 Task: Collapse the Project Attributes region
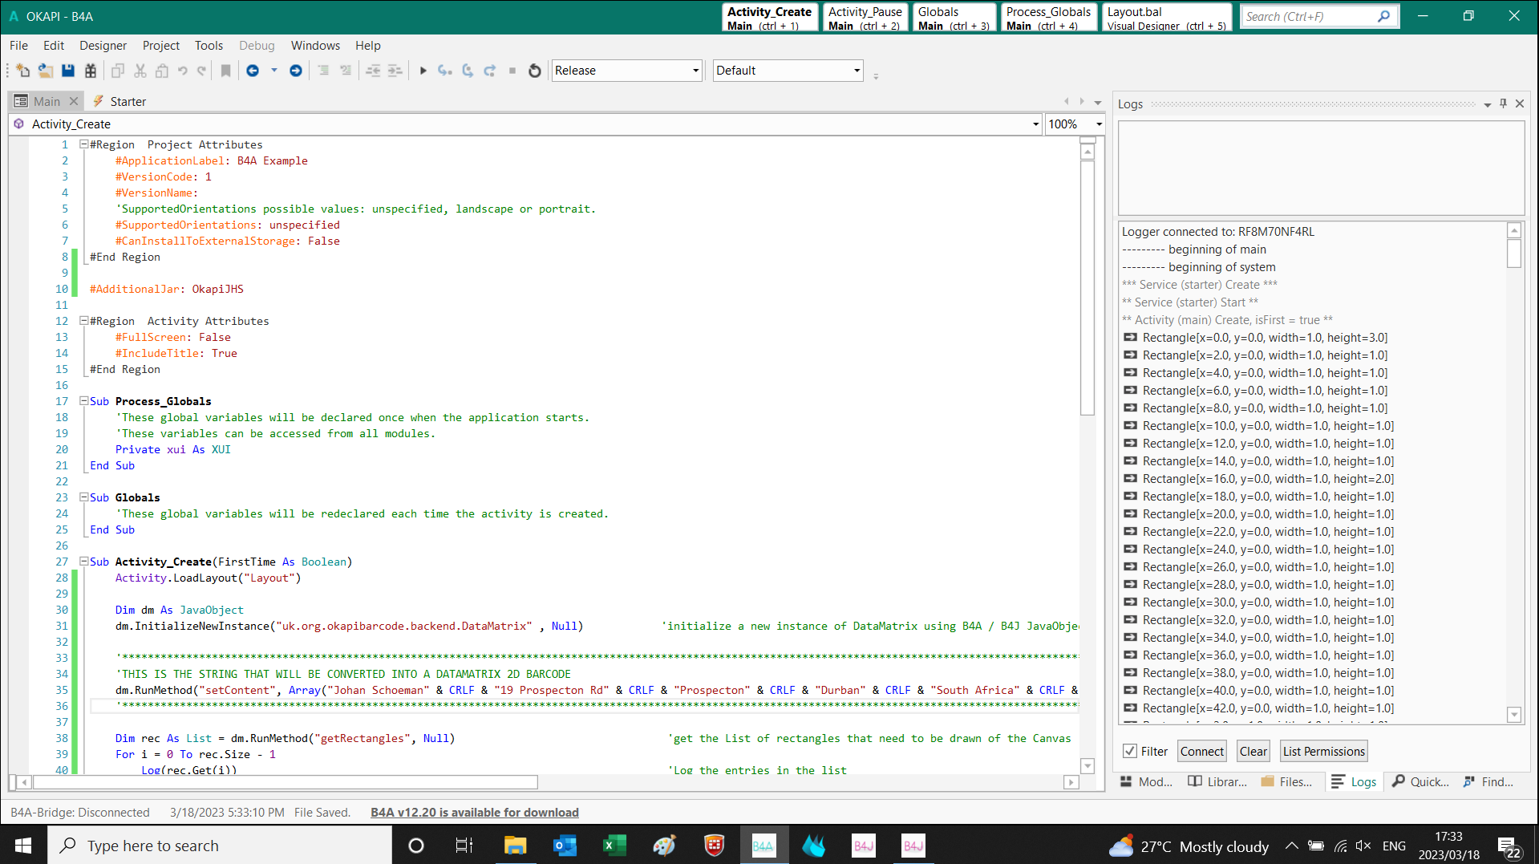point(83,144)
